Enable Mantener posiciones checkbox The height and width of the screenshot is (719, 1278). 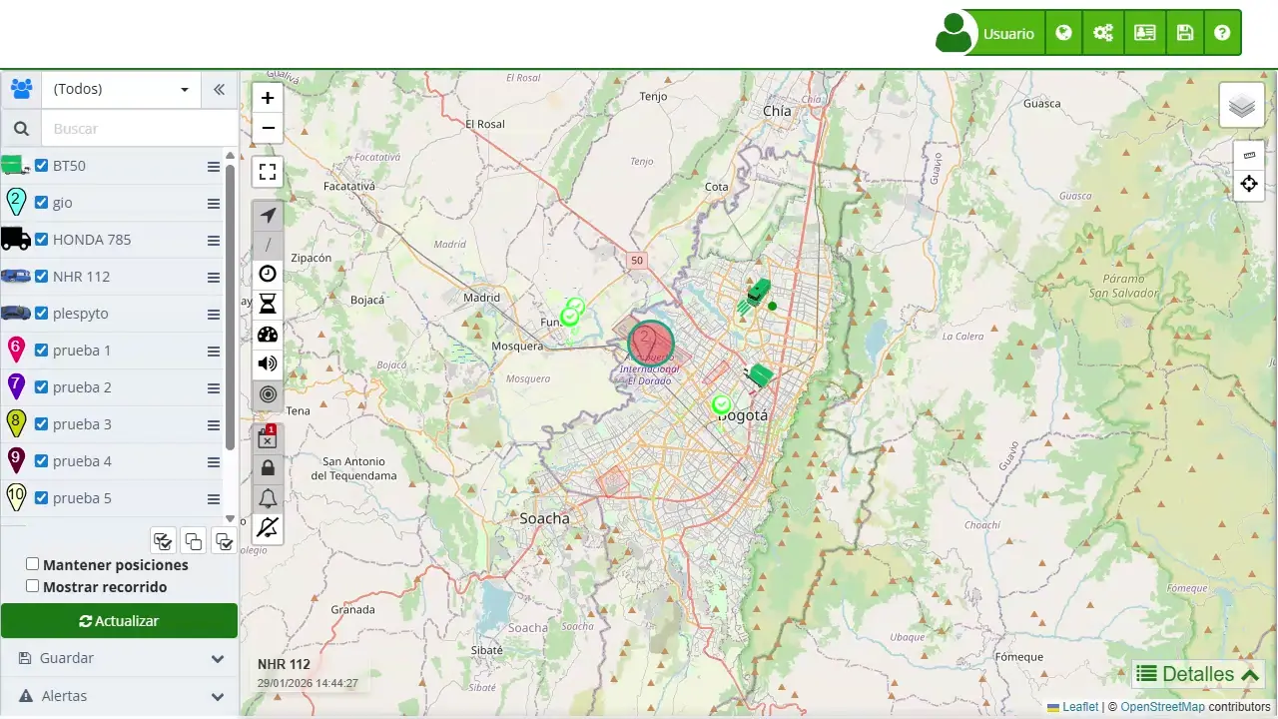(33, 564)
